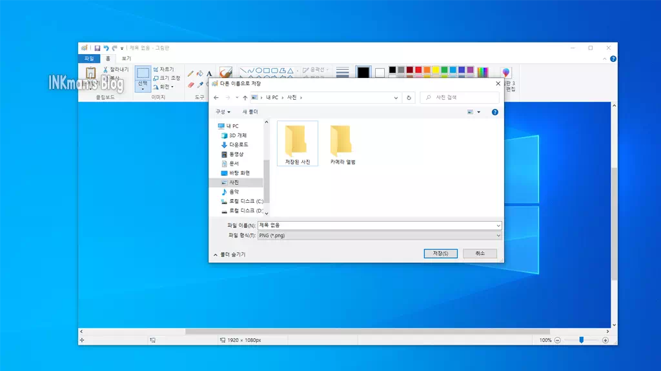The width and height of the screenshot is (661, 371).
Task: Select 내 PC in the navigation tree
Action: tap(229, 126)
